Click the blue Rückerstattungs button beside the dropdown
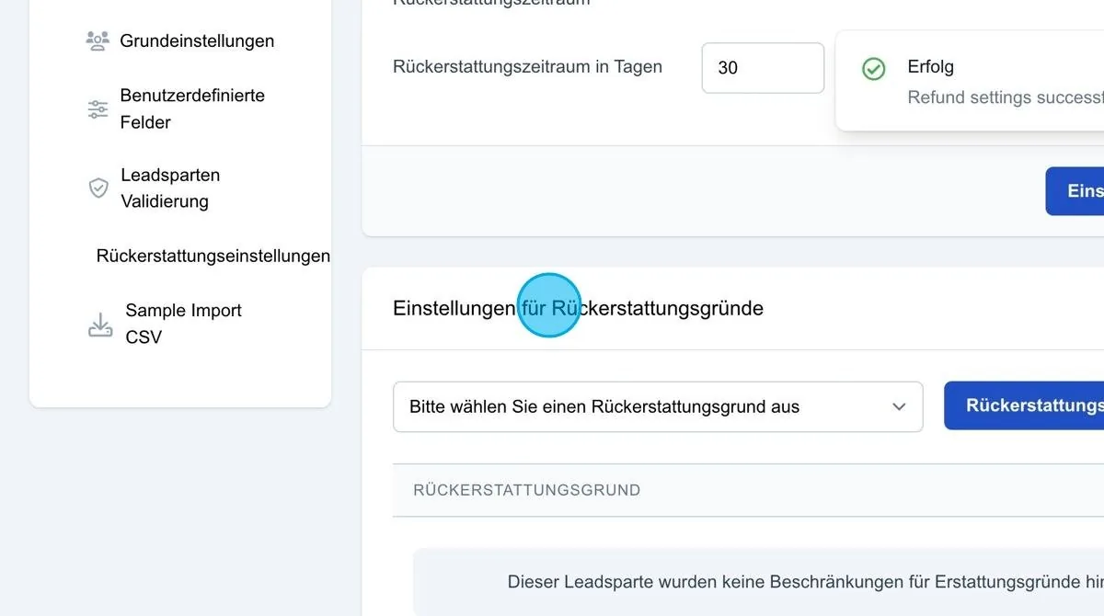The width and height of the screenshot is (1104, 616). click(x=1024, y=405)
